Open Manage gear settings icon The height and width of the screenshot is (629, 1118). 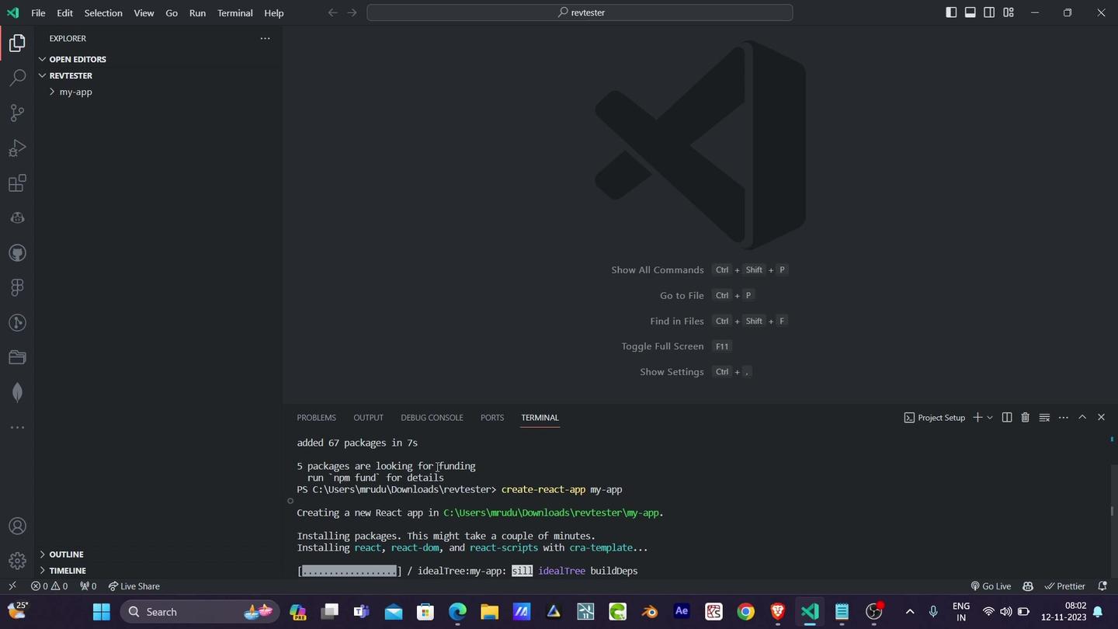17,561
